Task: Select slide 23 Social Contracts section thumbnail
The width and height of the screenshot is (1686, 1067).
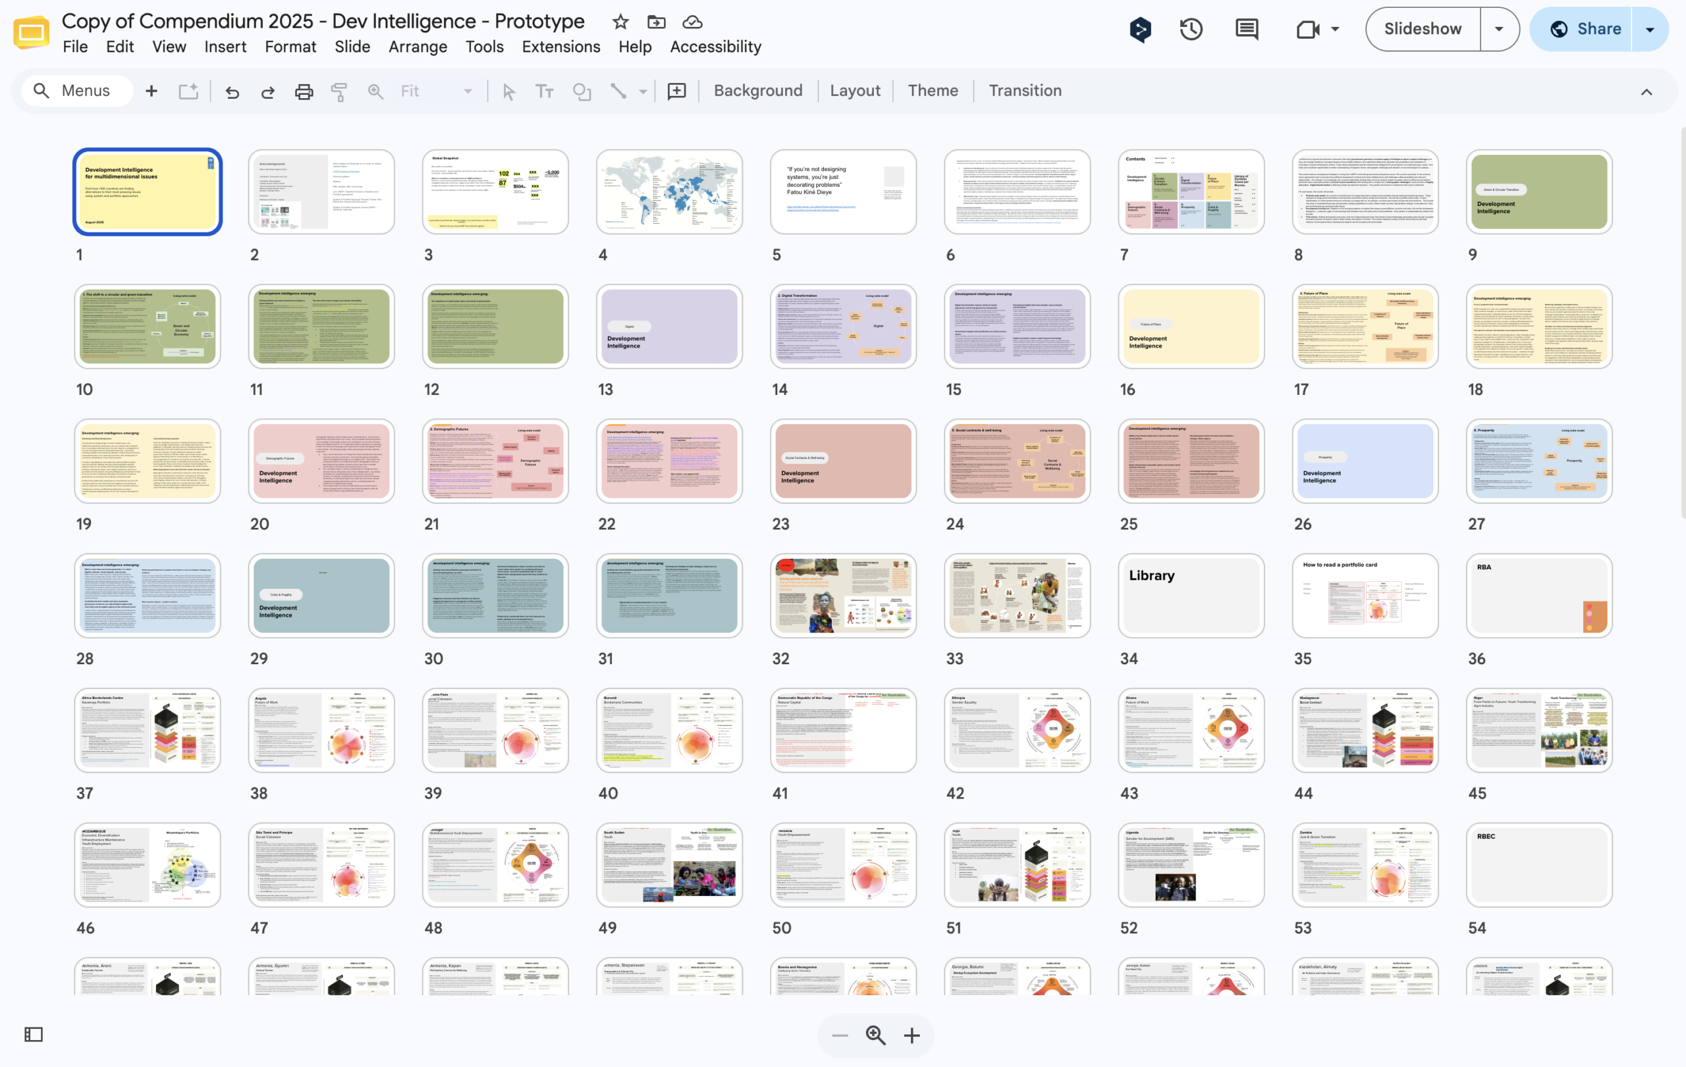Action: point(843,461)
